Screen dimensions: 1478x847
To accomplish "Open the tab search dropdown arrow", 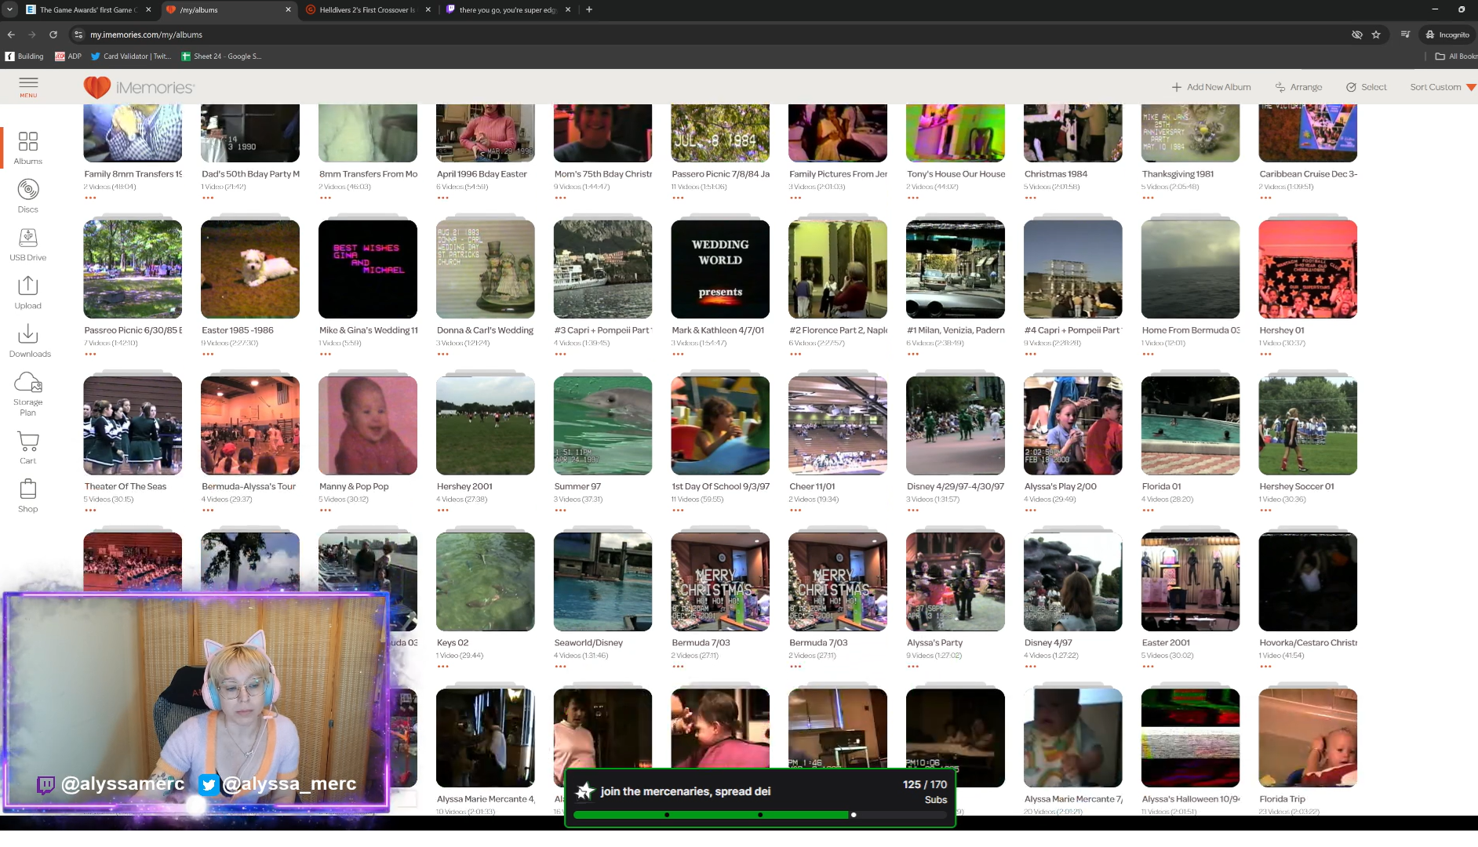I will click(x=9, y=9).
